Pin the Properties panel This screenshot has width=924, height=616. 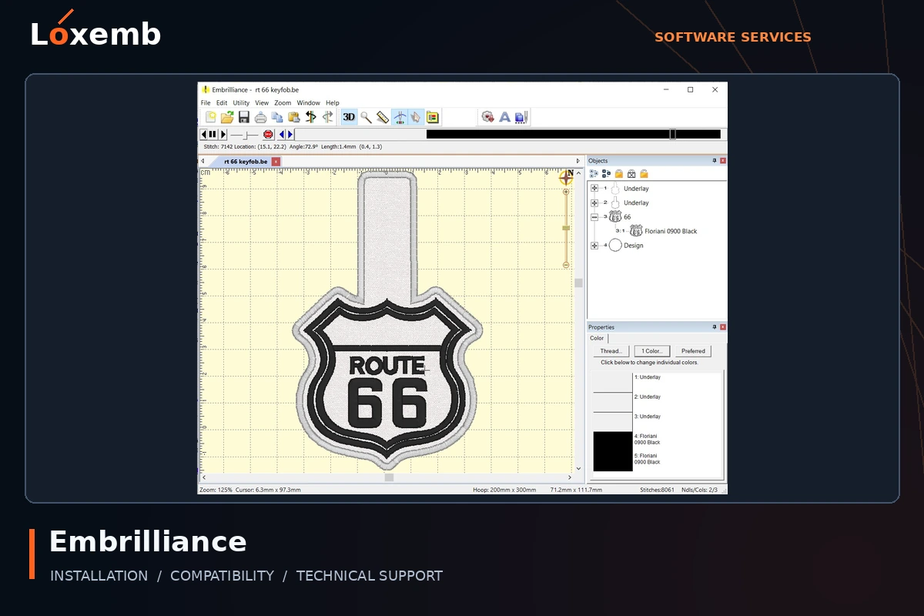[x=715, y=327]
